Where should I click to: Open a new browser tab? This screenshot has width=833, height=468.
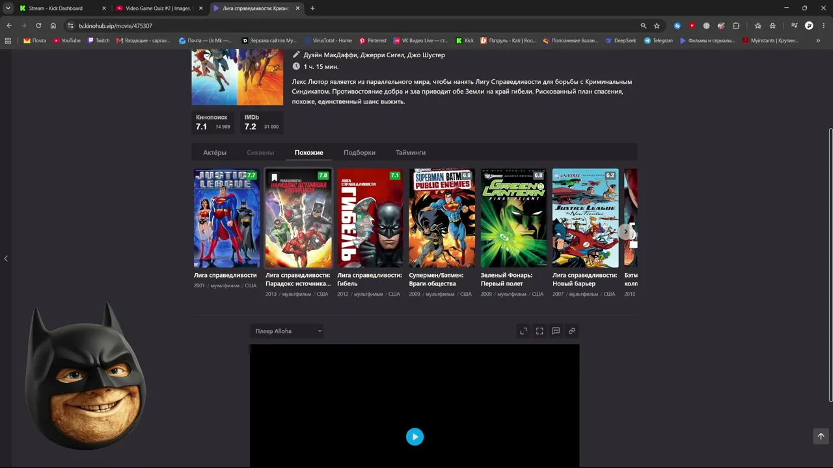312,8
